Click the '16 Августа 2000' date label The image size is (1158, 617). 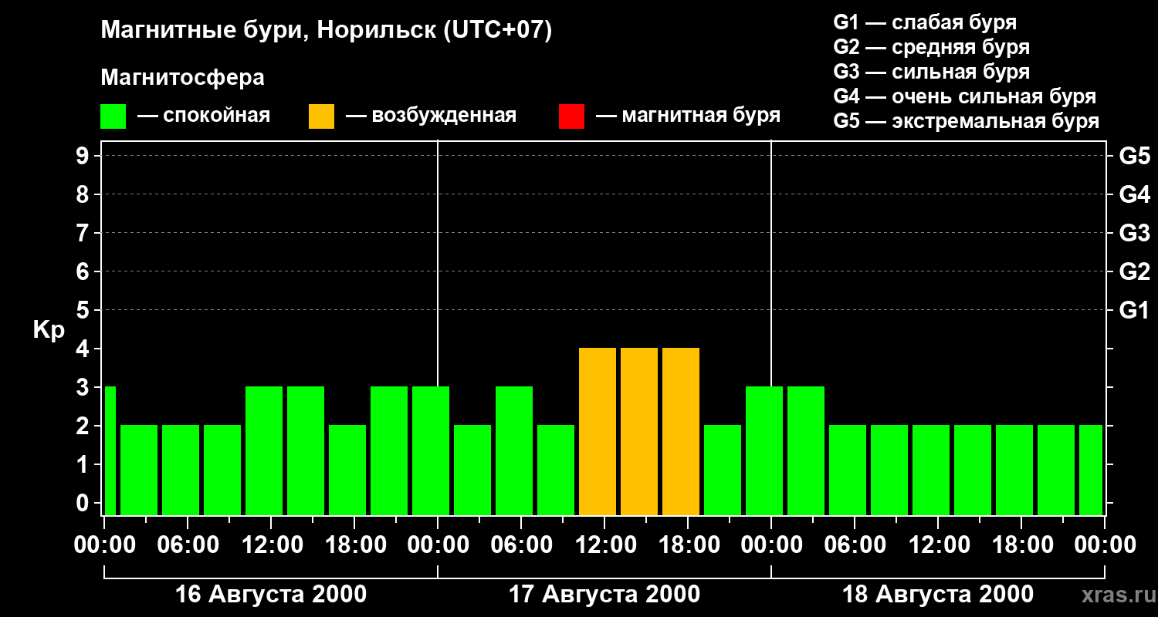271,595
